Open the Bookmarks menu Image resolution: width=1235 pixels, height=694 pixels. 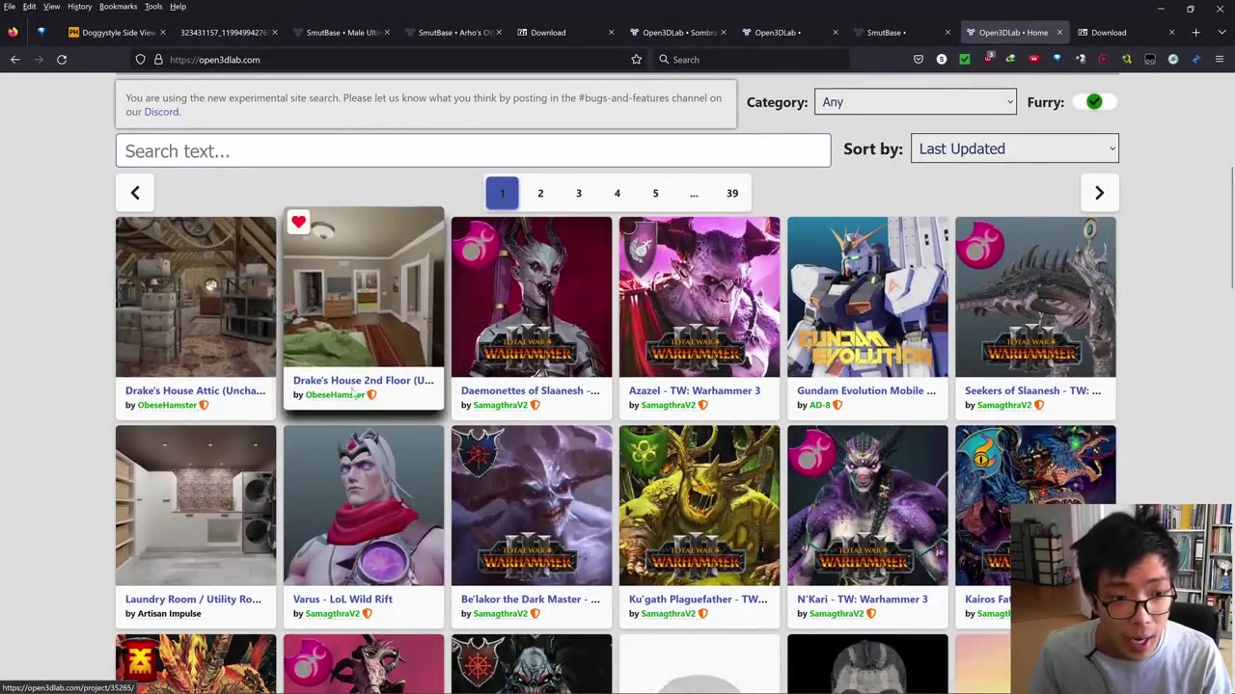pos(118,7)
